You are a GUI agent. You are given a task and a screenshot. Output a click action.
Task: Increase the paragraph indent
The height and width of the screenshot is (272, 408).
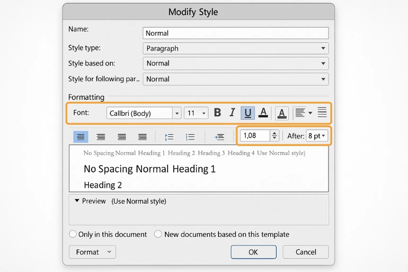pyautogui.click(x=219, y=136)
